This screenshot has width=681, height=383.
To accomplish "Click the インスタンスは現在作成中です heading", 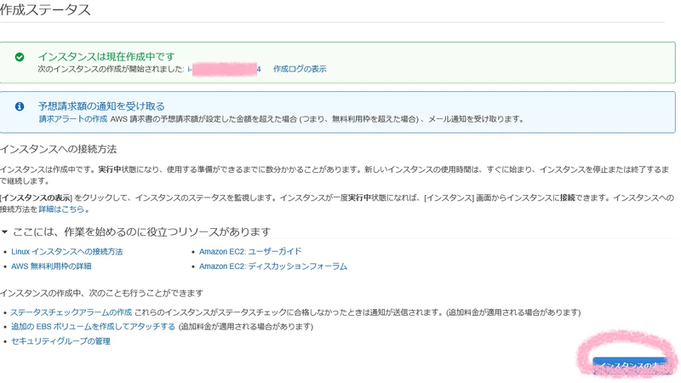I will click(106, 57).
